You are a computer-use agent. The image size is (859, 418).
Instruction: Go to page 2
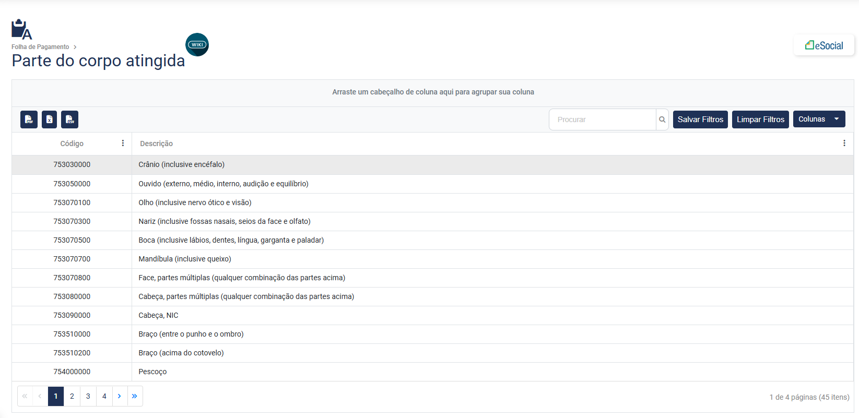click(x=72, y=396)
